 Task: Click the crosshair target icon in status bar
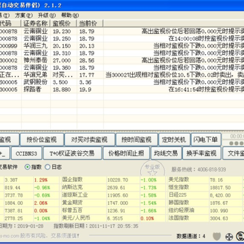coord(229,237)
